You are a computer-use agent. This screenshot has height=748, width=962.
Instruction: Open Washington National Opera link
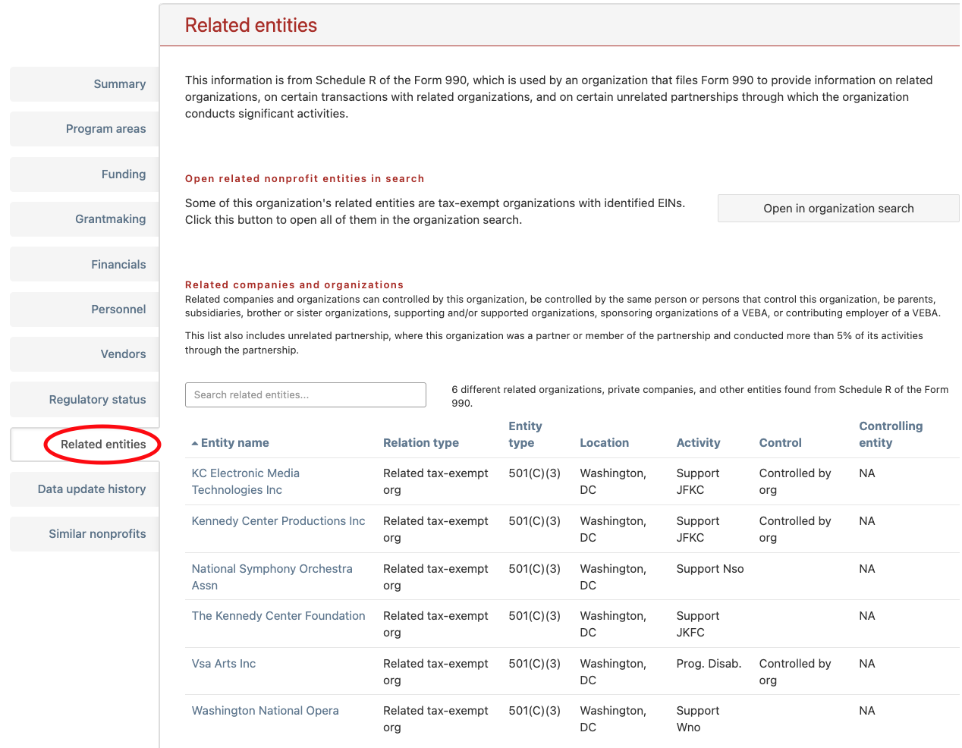(x=266, y=711)
